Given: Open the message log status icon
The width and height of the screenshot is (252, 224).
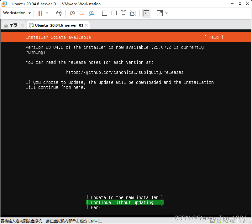Looking at the screenshot, I should [x=242, y=221].
